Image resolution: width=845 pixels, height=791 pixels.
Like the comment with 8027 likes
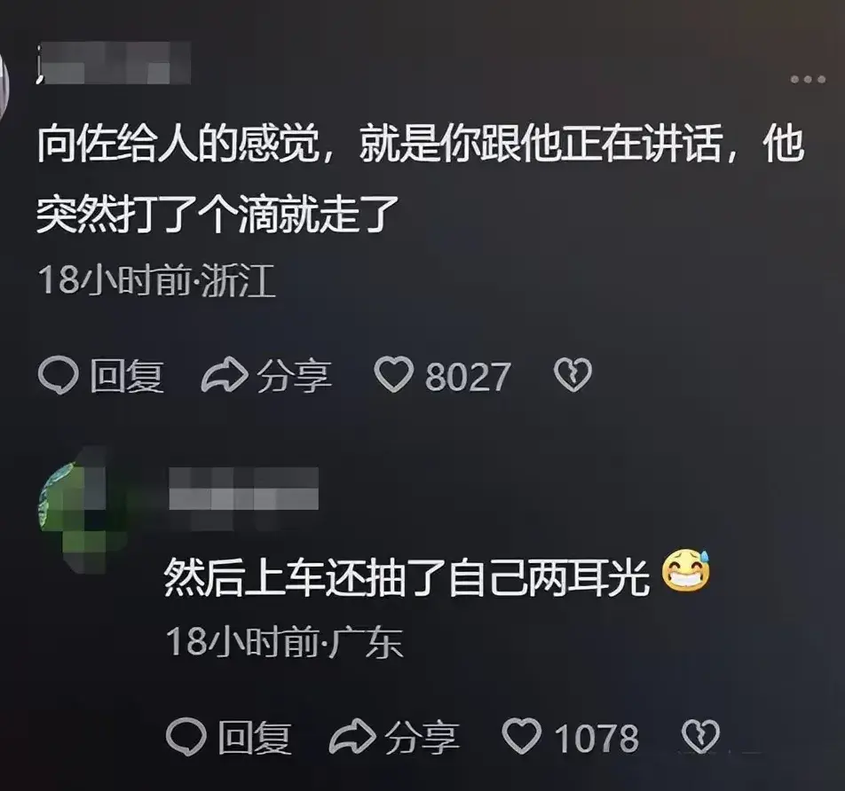pyautogui.click(x=393, y=375)
